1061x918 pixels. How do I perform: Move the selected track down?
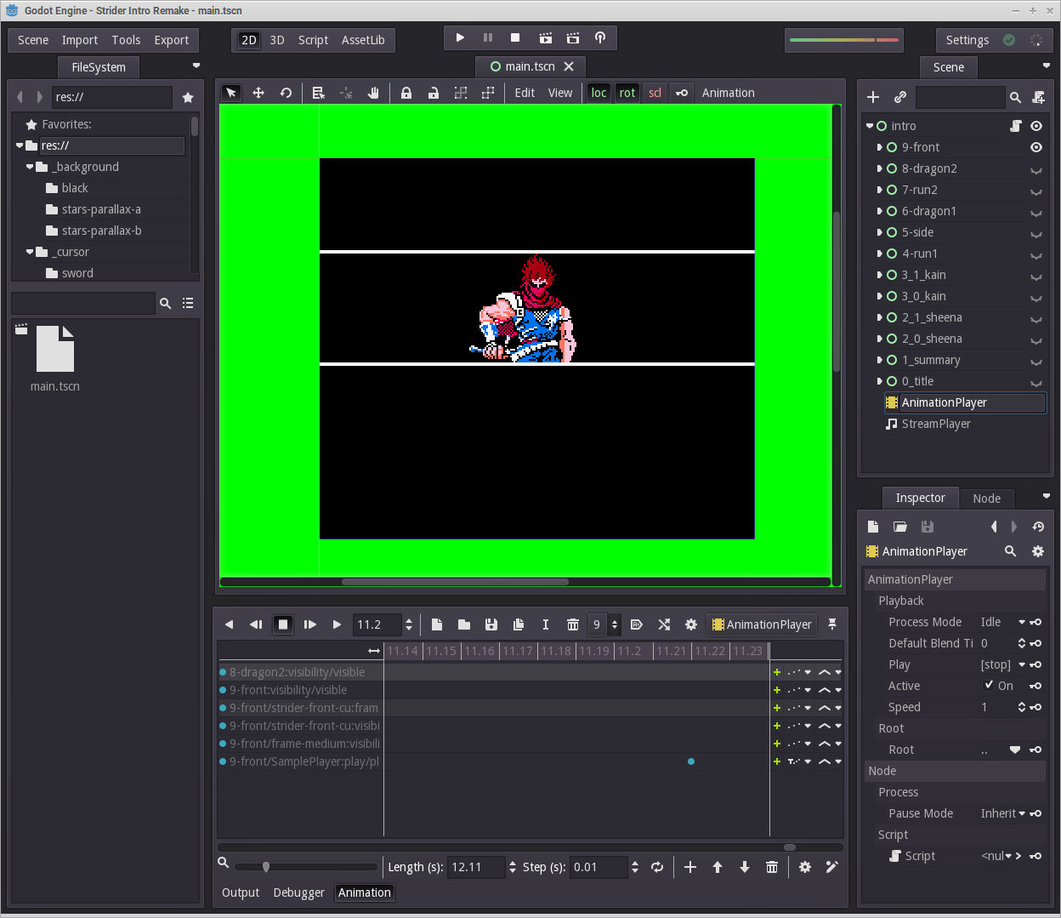745,867
